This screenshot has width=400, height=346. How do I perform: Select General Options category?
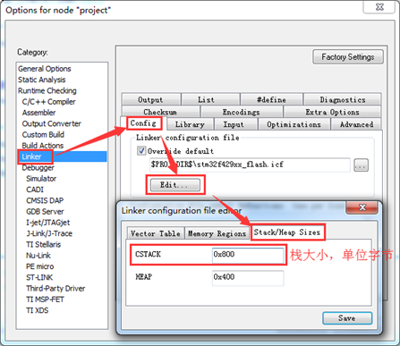(x=45, y=69)
